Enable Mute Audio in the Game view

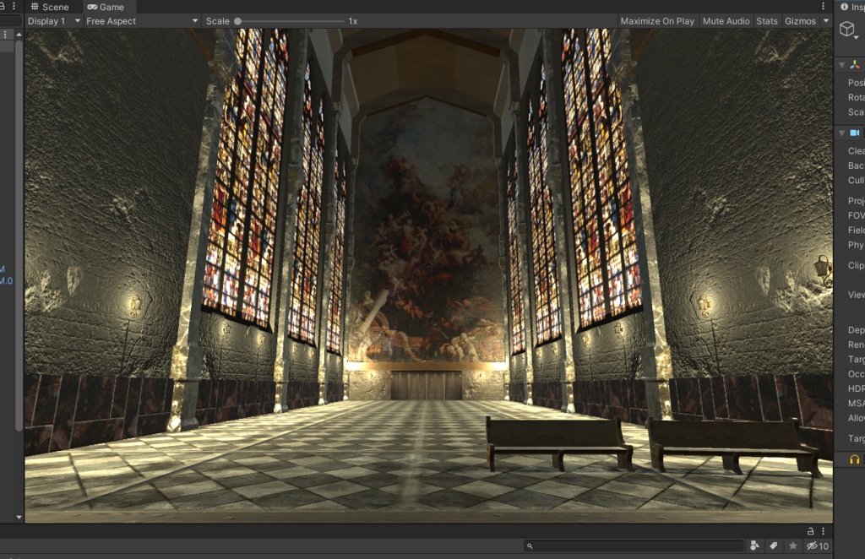point(725,21)
